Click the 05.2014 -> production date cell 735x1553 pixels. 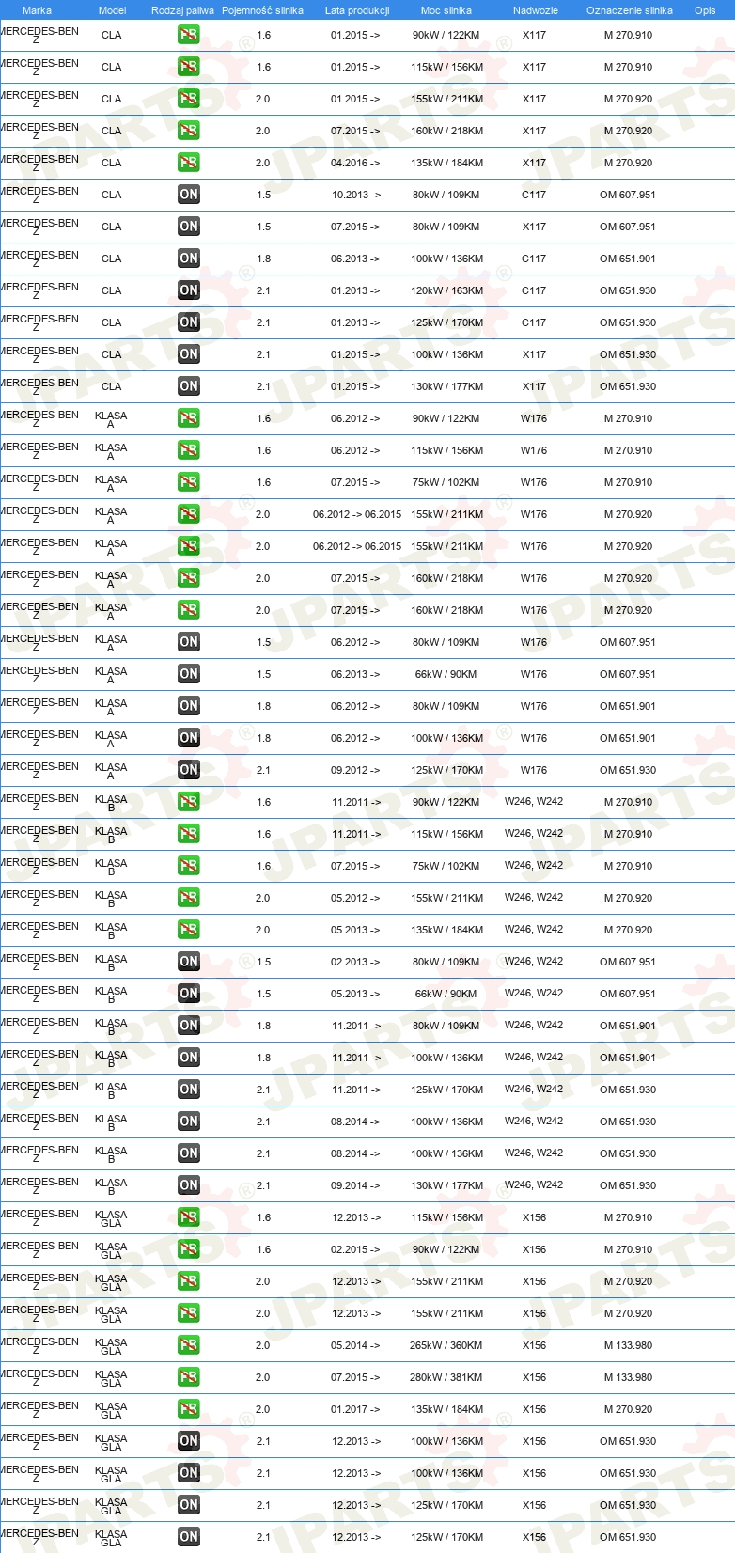(x=355, y=1345)
